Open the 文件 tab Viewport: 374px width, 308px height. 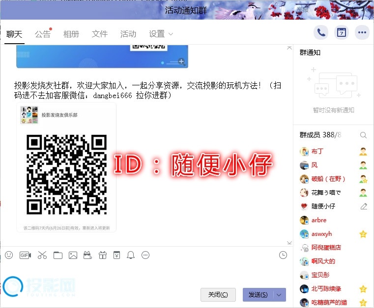pyautogui.click(x=100, y=34)
